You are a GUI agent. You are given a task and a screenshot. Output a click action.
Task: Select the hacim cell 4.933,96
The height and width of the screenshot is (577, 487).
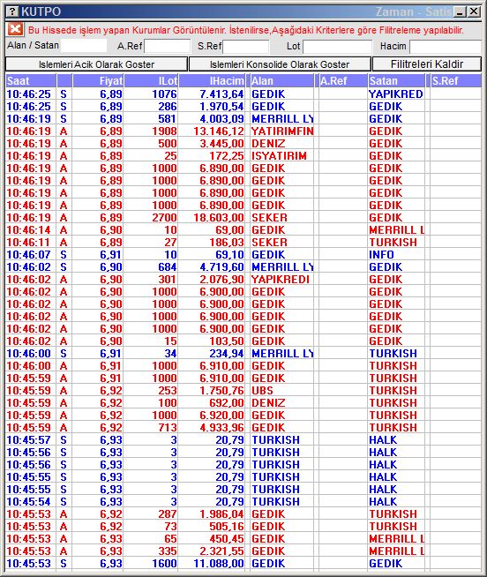click(212, 428)
